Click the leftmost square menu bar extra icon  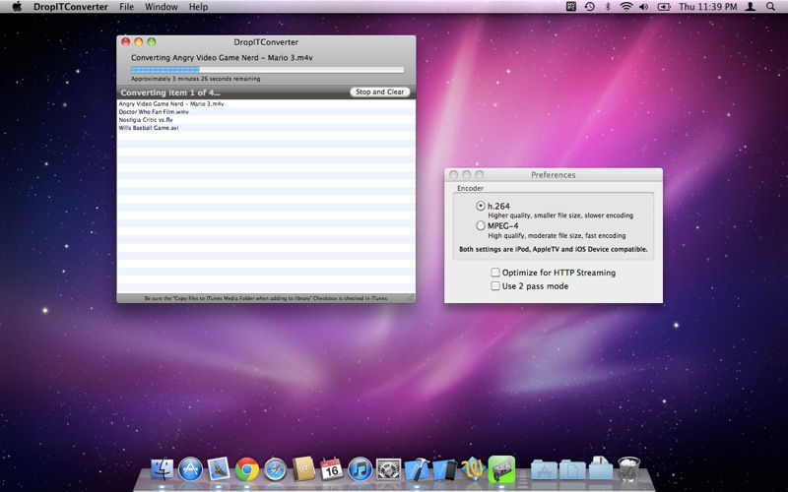(x=571, y=7)
